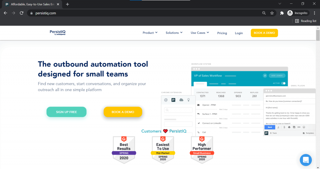Click the scrollbar down arrow

[318, 167]
